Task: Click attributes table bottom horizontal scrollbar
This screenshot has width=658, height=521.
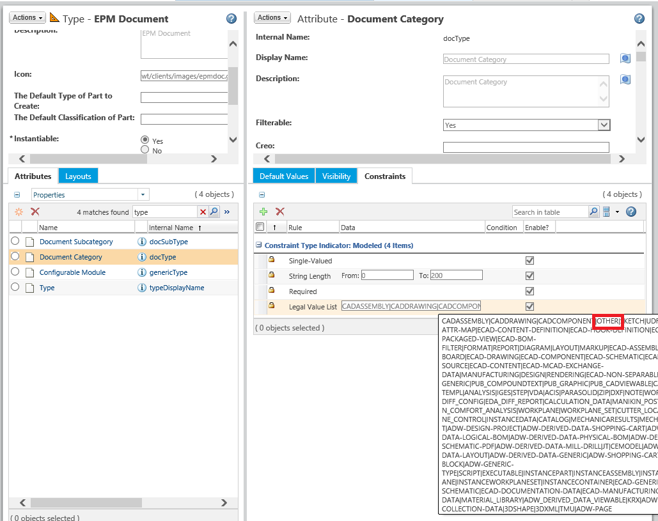Action: [86, 502]
